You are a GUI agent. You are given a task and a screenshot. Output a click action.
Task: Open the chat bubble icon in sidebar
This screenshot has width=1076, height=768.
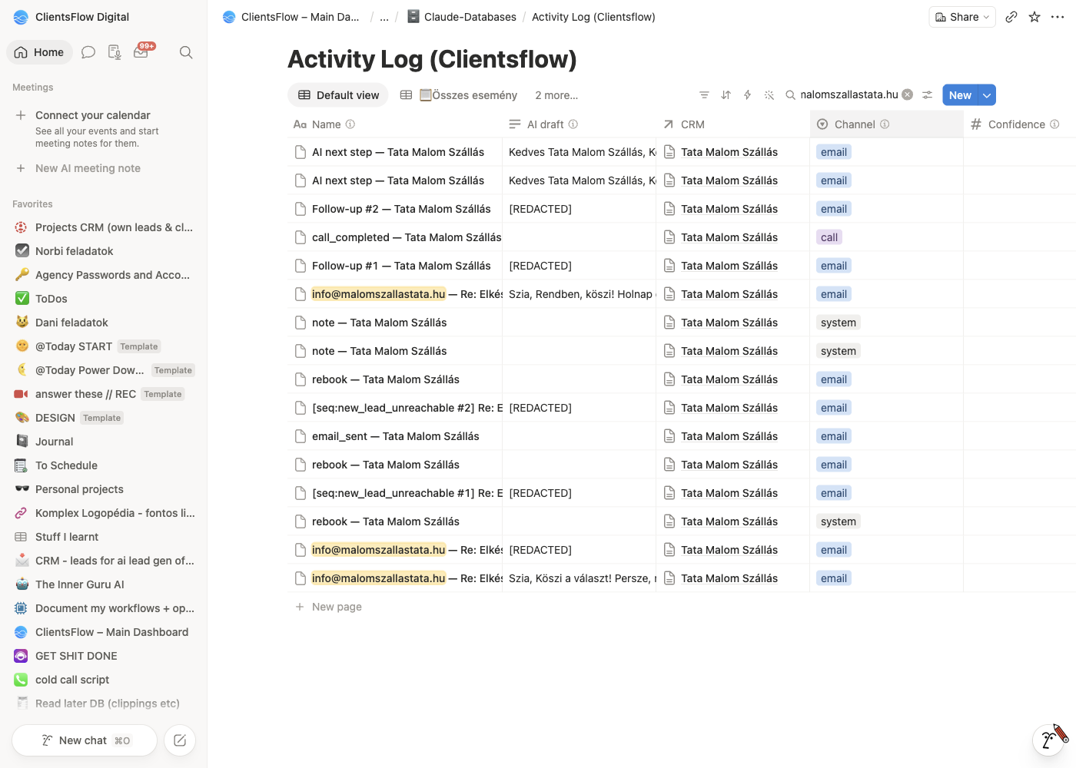88,52
